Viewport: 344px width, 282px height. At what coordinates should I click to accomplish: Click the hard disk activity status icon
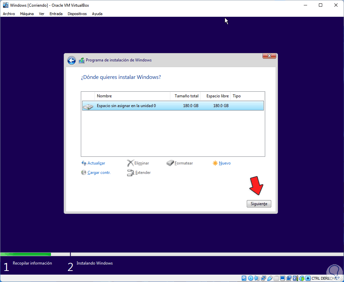244,278
